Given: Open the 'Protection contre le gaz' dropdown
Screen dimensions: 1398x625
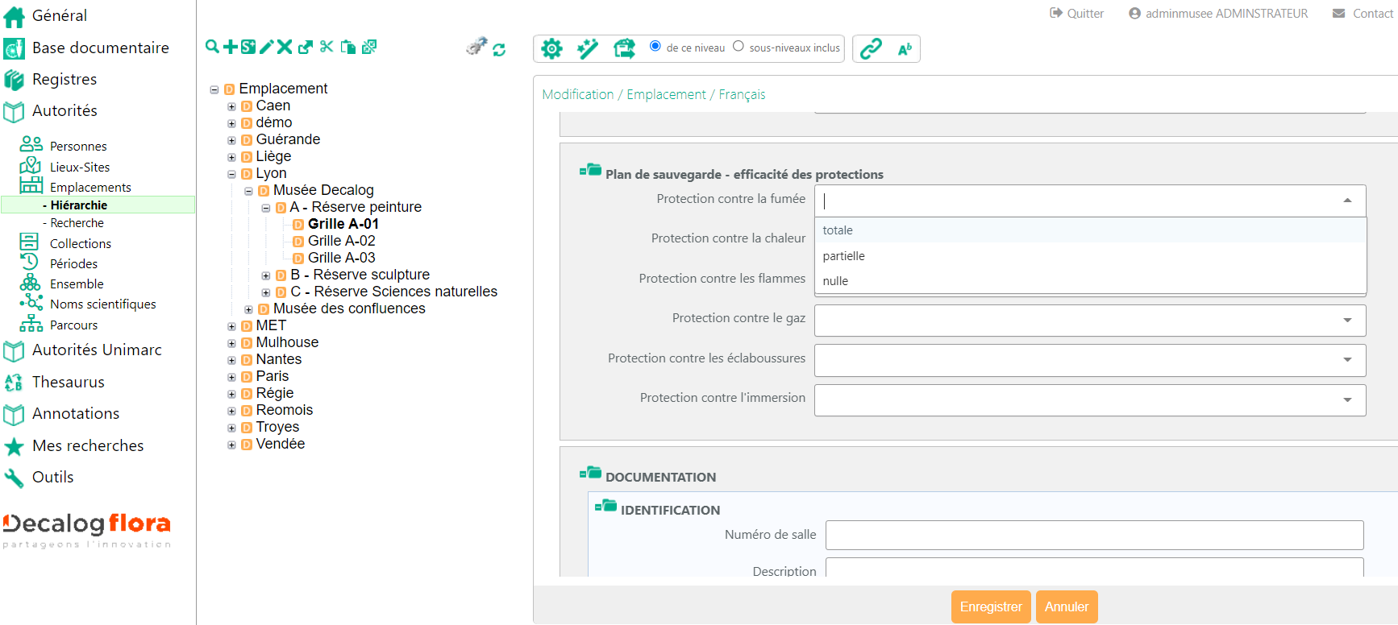Looking at the screenshot, I should tap(1090, 321).
